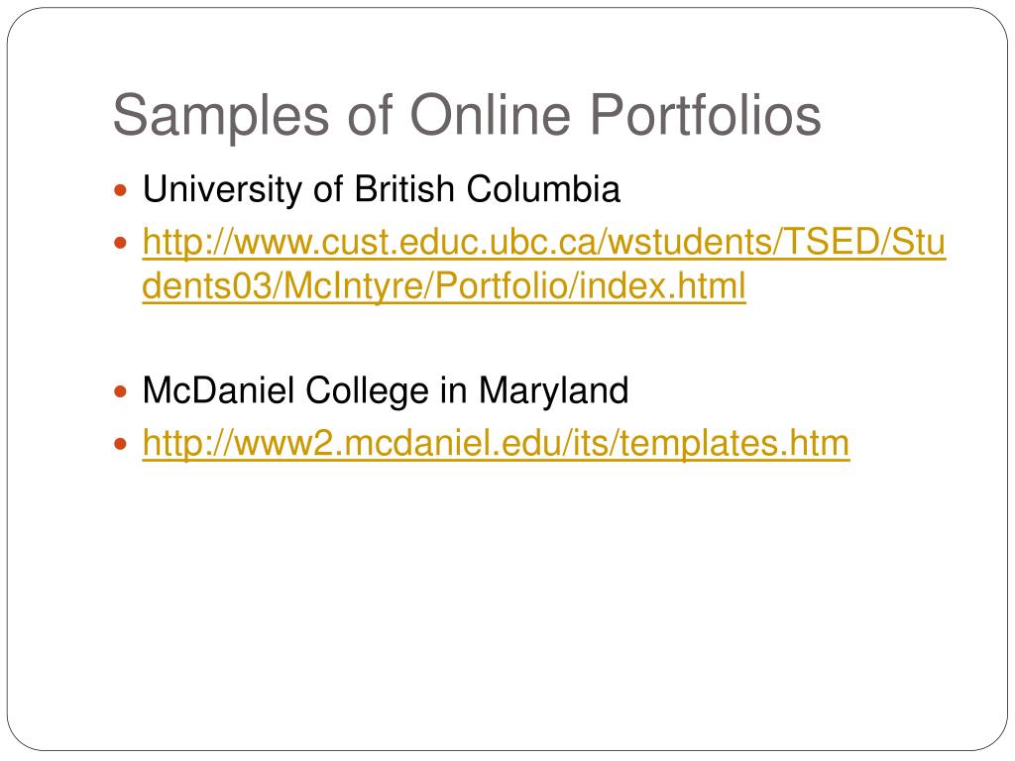Viewport: 1015px width, 761px height.
Task: Click bullet beside McDaniel College in Maryland
Action: 120,391
